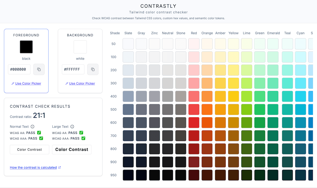Focus the foreground hex input field
Screen dimensions: 317x188
point(19,69)
